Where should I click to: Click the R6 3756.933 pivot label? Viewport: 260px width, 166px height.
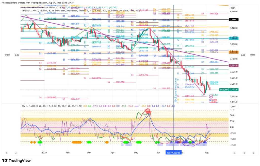[x=210, y=32]
